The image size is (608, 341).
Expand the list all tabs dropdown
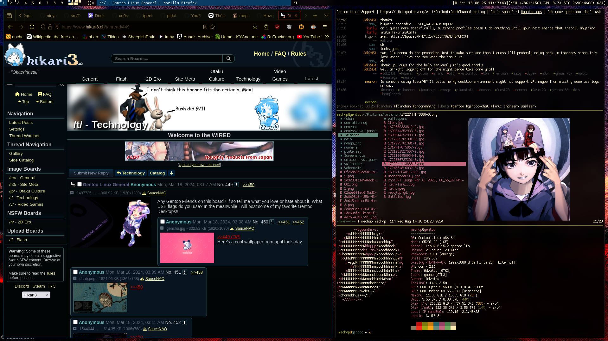click(326, 15)
